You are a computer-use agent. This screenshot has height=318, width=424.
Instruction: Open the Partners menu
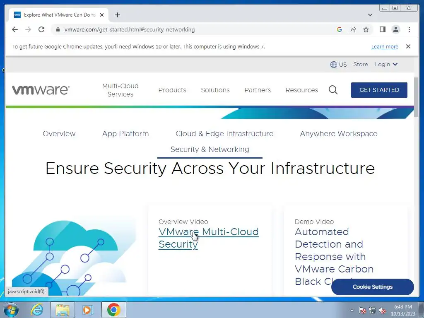[x=258, y=90]
